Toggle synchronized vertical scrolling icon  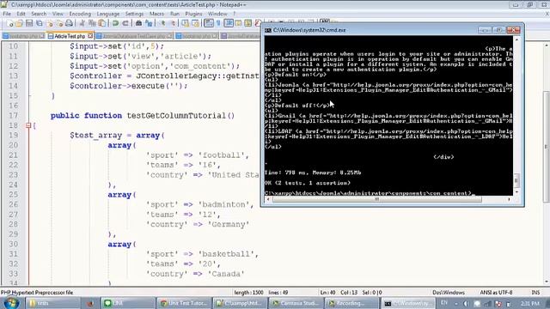coord(185,23)
